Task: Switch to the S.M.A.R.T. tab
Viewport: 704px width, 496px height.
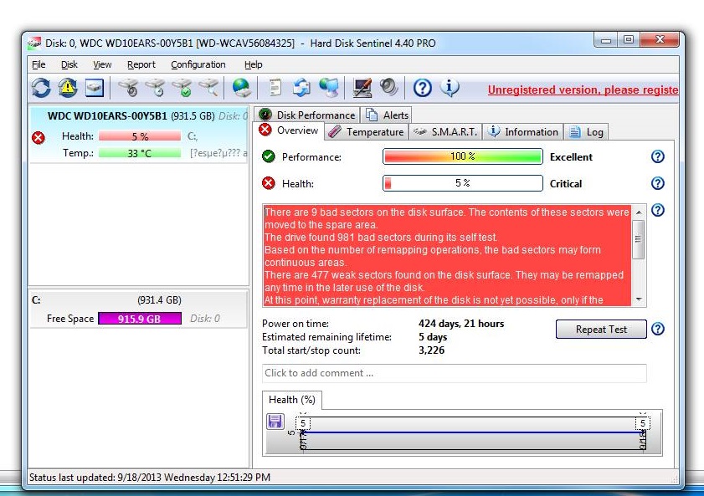Action: [x=445, y=132]
